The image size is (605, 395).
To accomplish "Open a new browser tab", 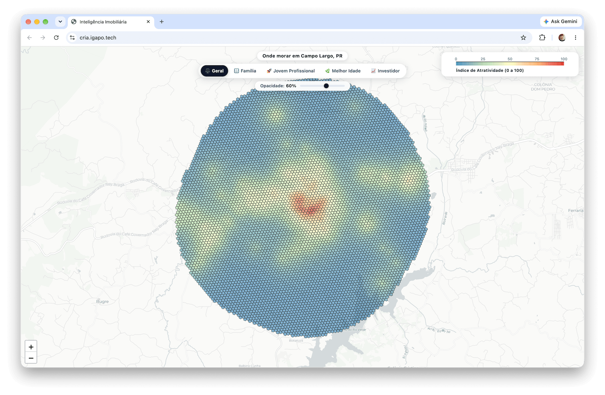I will click(x=162, y=22).
